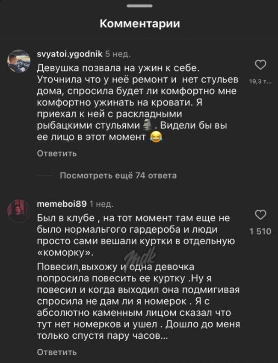
Task: Select the comment text about the клуб гардероб
Action: click(x=138, y=277)
